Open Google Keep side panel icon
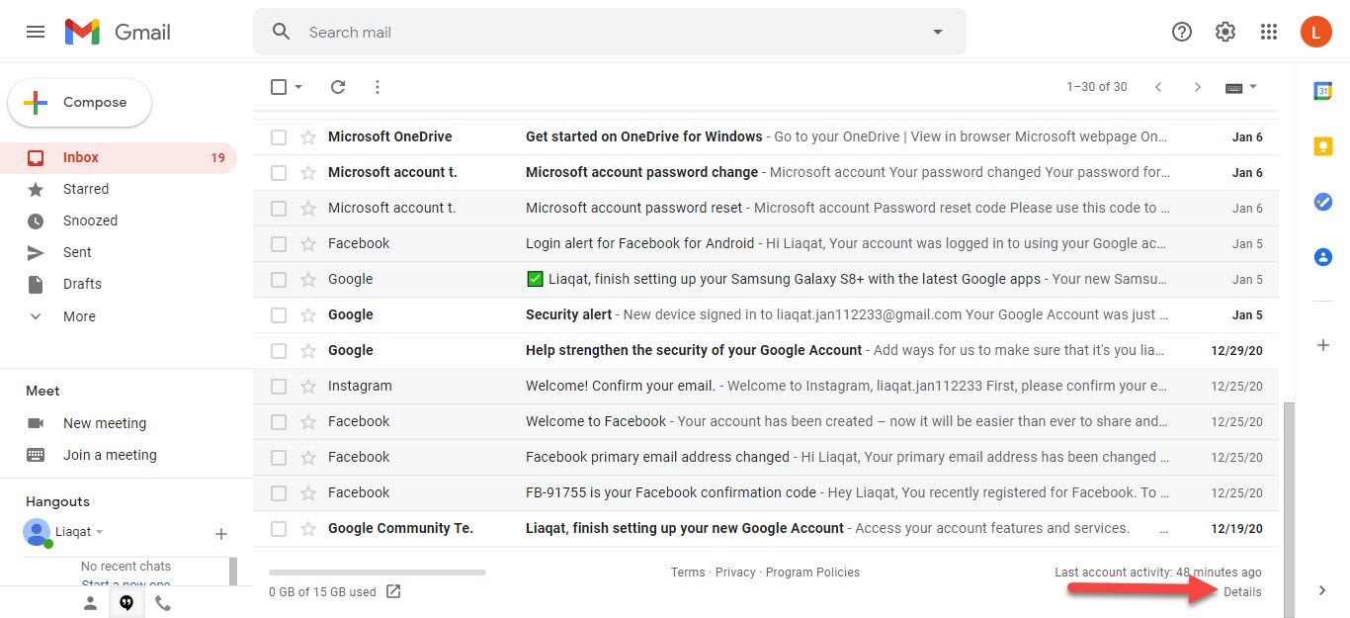 pos(1322,146)
